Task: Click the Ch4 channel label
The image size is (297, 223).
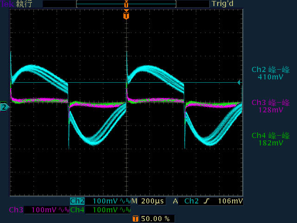Action: (x=77, y=210)
